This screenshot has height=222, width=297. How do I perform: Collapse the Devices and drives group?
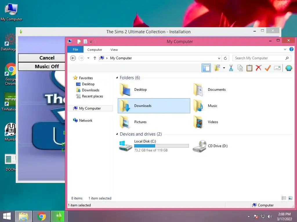point(117,134)
